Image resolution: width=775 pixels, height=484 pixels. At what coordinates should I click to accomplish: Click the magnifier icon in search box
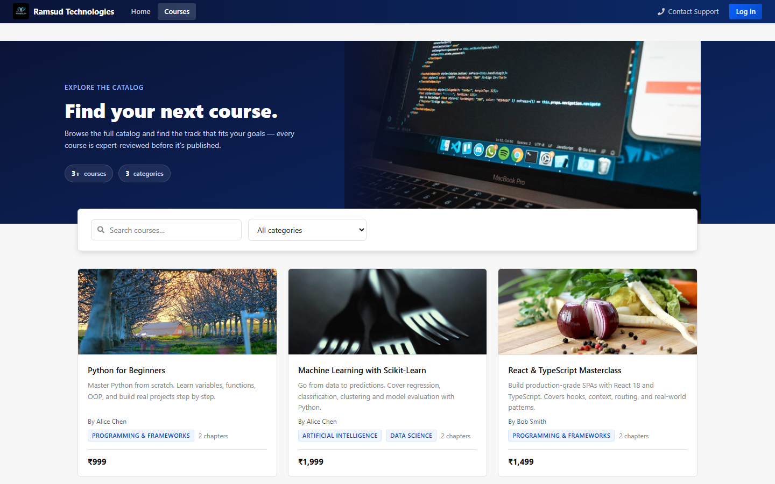click(101, 230)
